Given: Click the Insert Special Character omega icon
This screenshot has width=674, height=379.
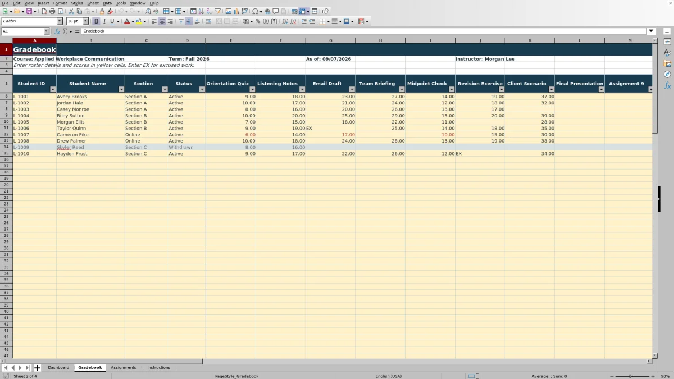Looking at the screenshot, I should 255,11.
